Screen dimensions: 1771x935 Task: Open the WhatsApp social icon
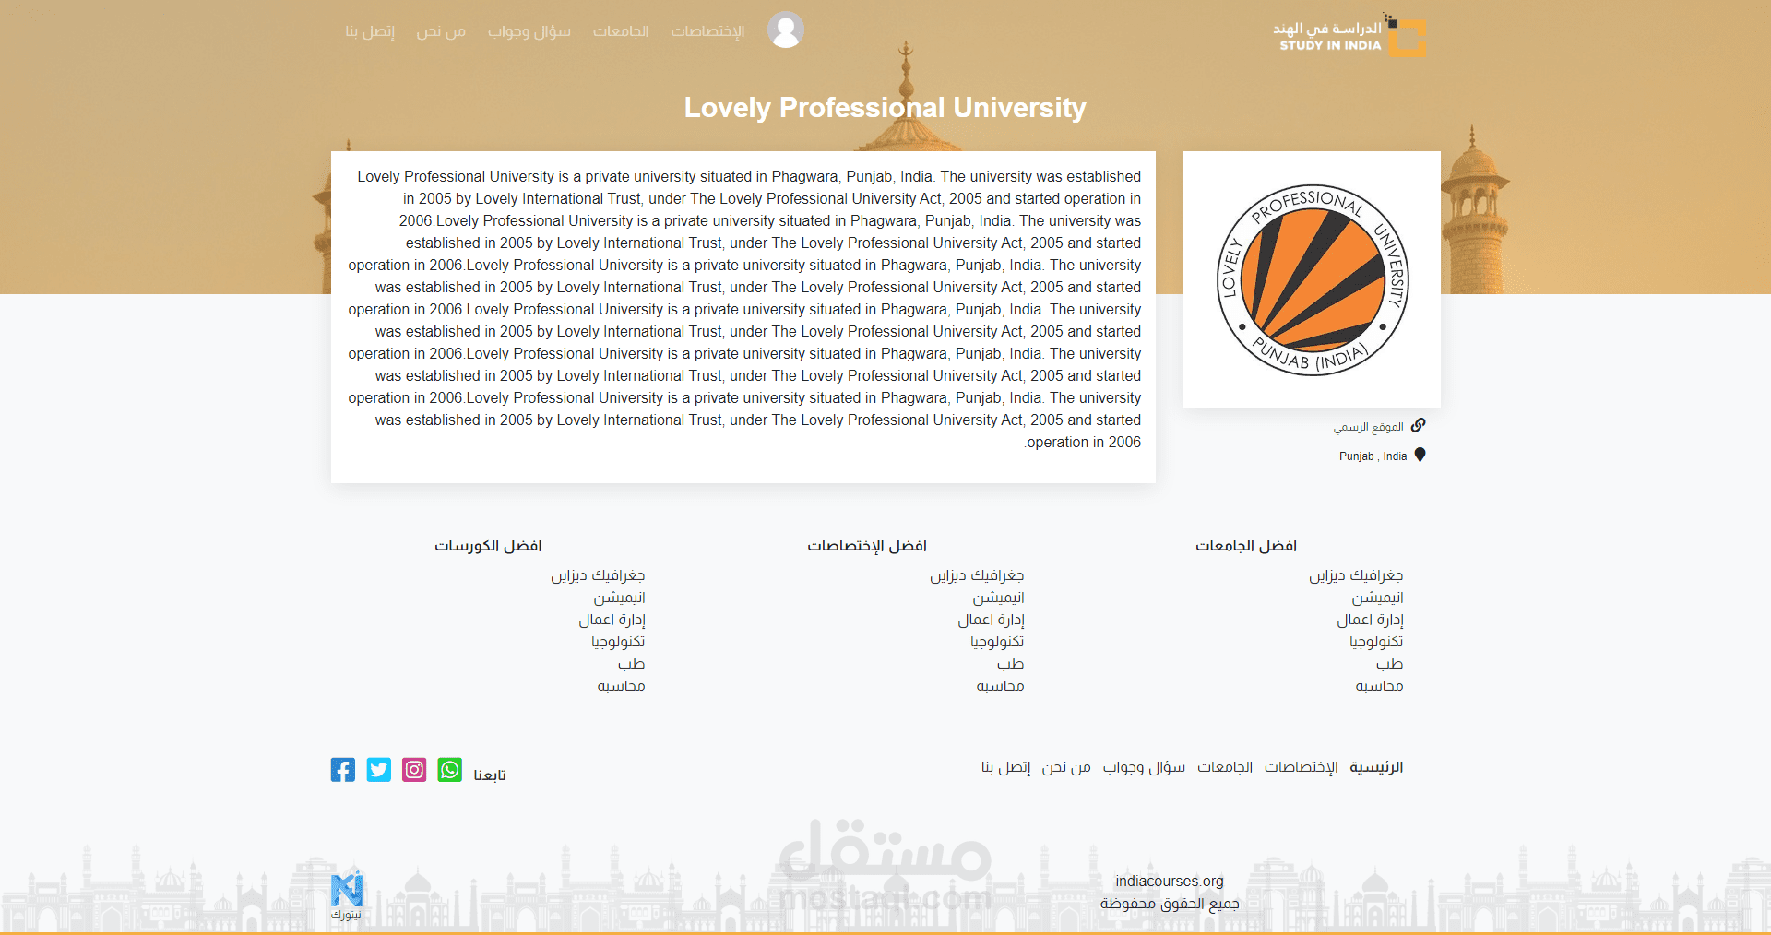[x=450, y=770]
